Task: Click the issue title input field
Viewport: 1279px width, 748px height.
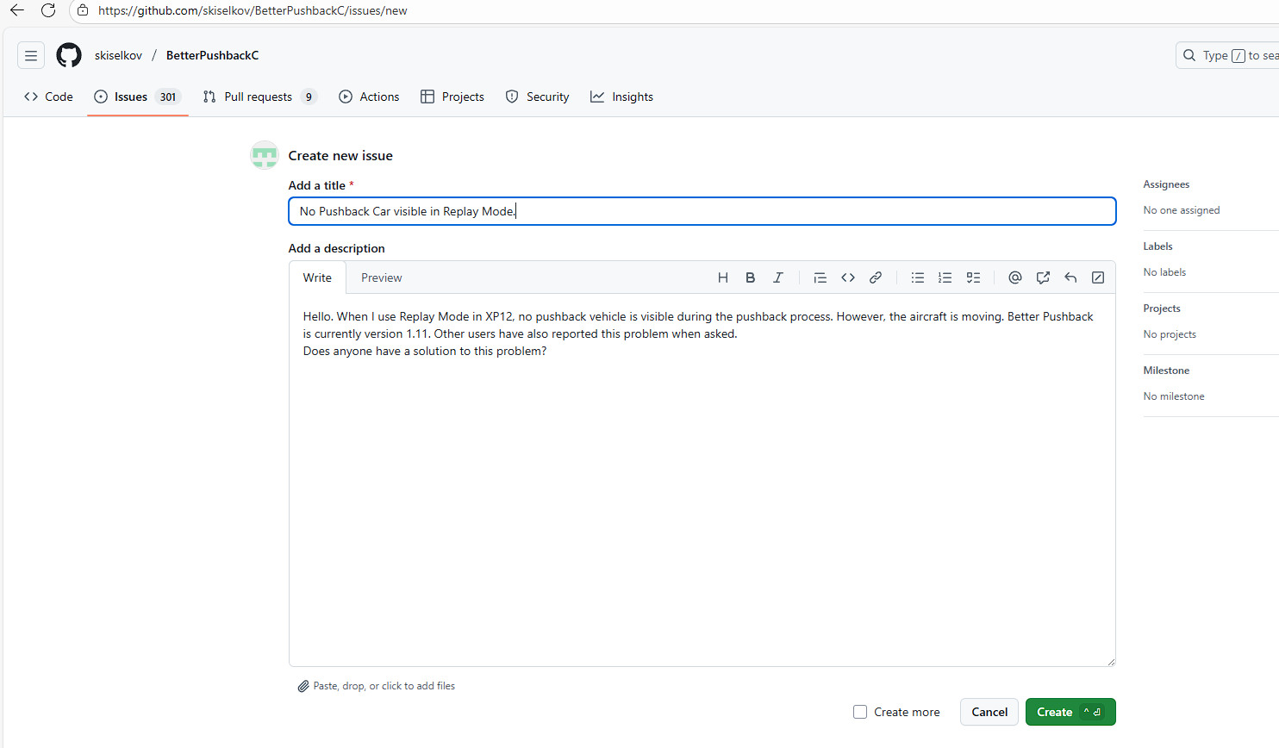Action: 702,211
